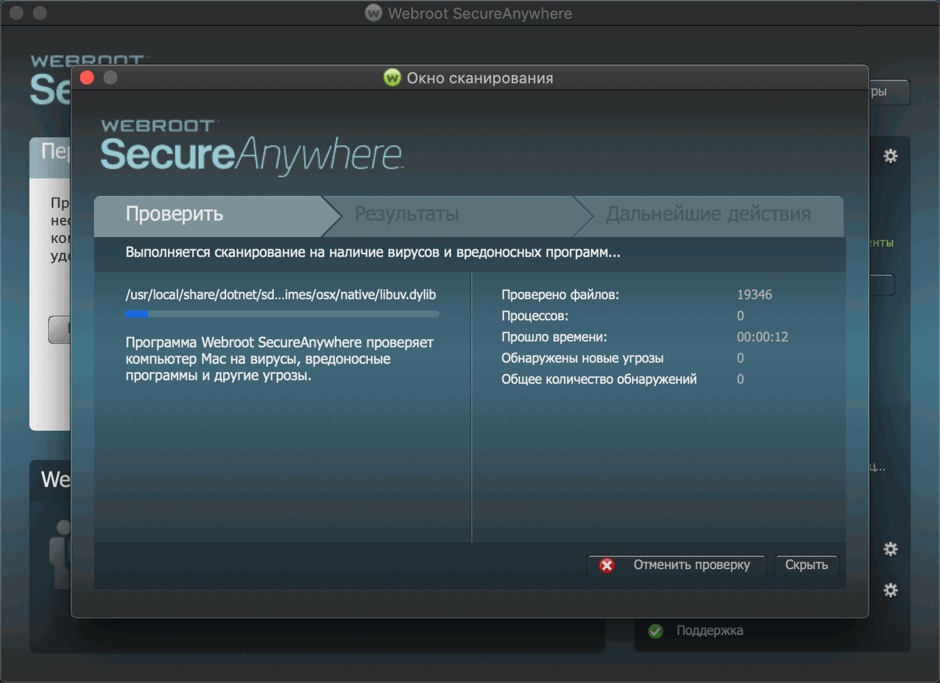Select the Дальнейшие действия step tab
The height and width of the screenshot is (683, 940).
[709, 217]
